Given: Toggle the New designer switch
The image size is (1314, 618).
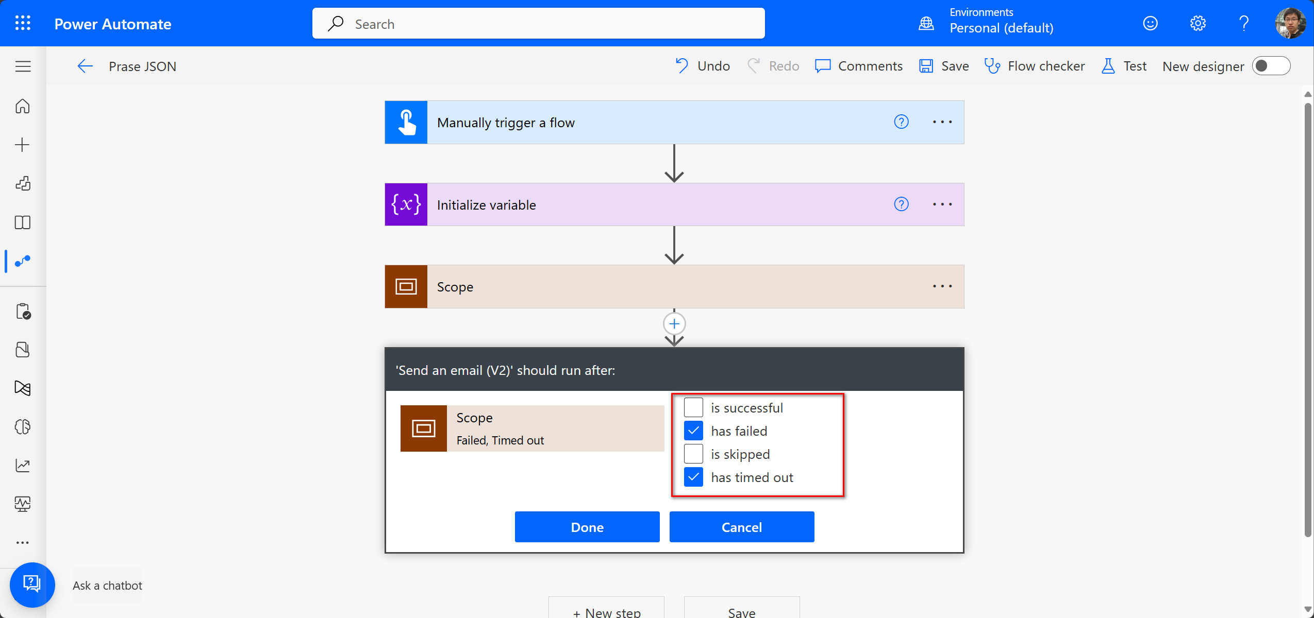Looking at the screenshot, I should [x=1271, y=66].
